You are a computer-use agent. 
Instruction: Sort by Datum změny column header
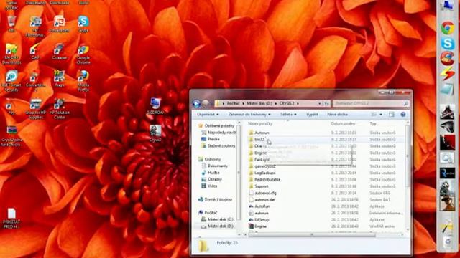pos(343,124)
